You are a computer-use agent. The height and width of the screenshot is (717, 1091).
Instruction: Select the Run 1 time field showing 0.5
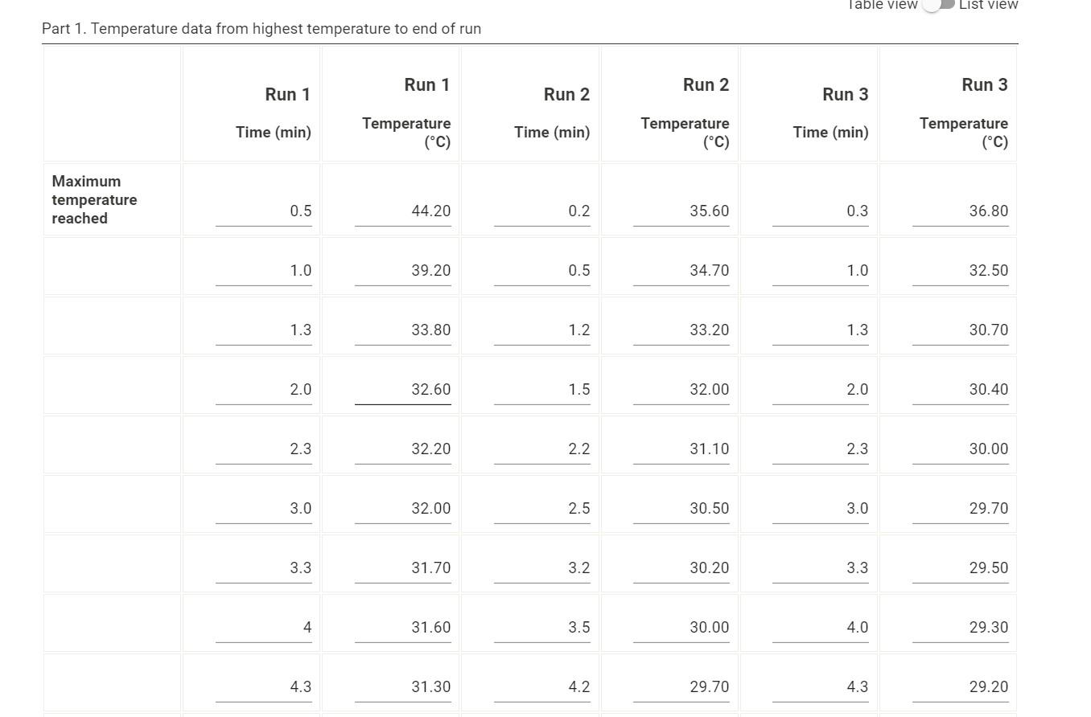264,211
